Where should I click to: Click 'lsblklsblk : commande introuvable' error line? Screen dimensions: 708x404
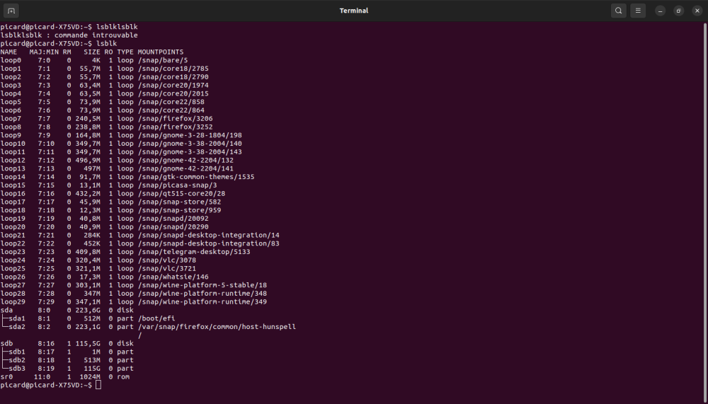coord(69,35)
